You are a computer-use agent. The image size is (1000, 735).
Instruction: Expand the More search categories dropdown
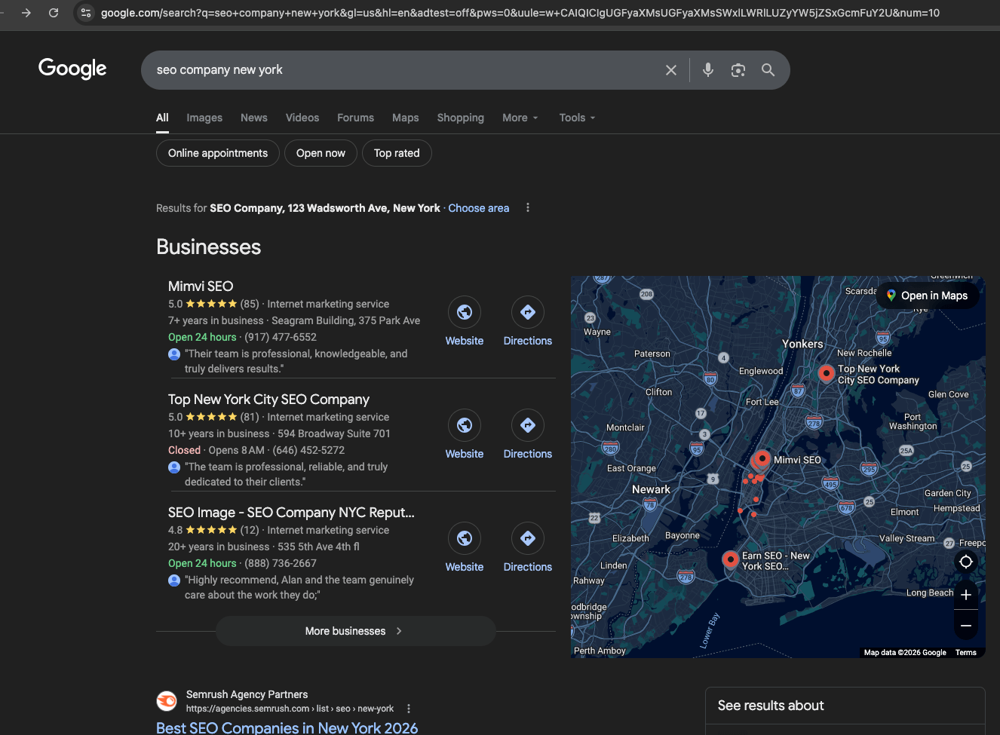520,118
